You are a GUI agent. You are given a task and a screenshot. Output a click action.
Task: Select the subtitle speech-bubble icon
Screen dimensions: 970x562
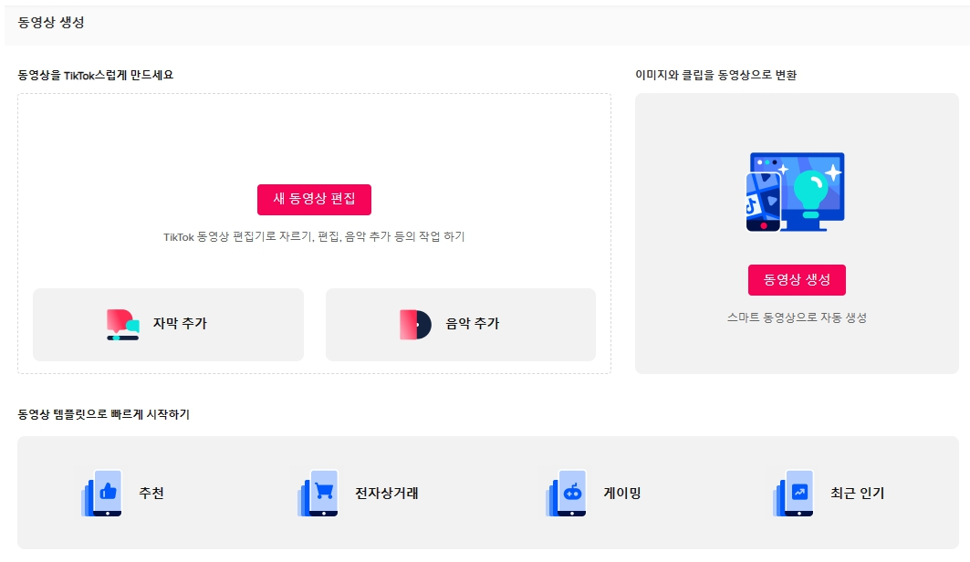[122, 325]
